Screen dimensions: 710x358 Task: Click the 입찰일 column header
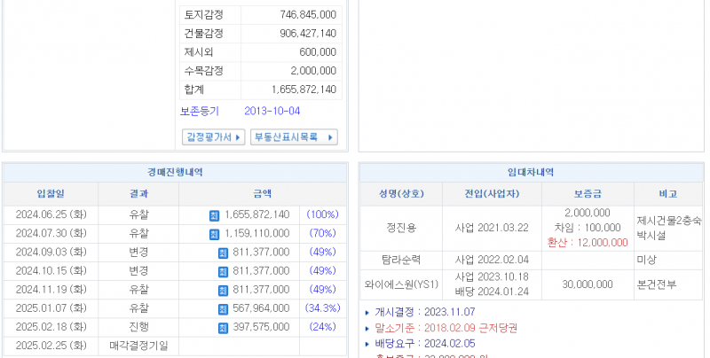pos(51,193)
